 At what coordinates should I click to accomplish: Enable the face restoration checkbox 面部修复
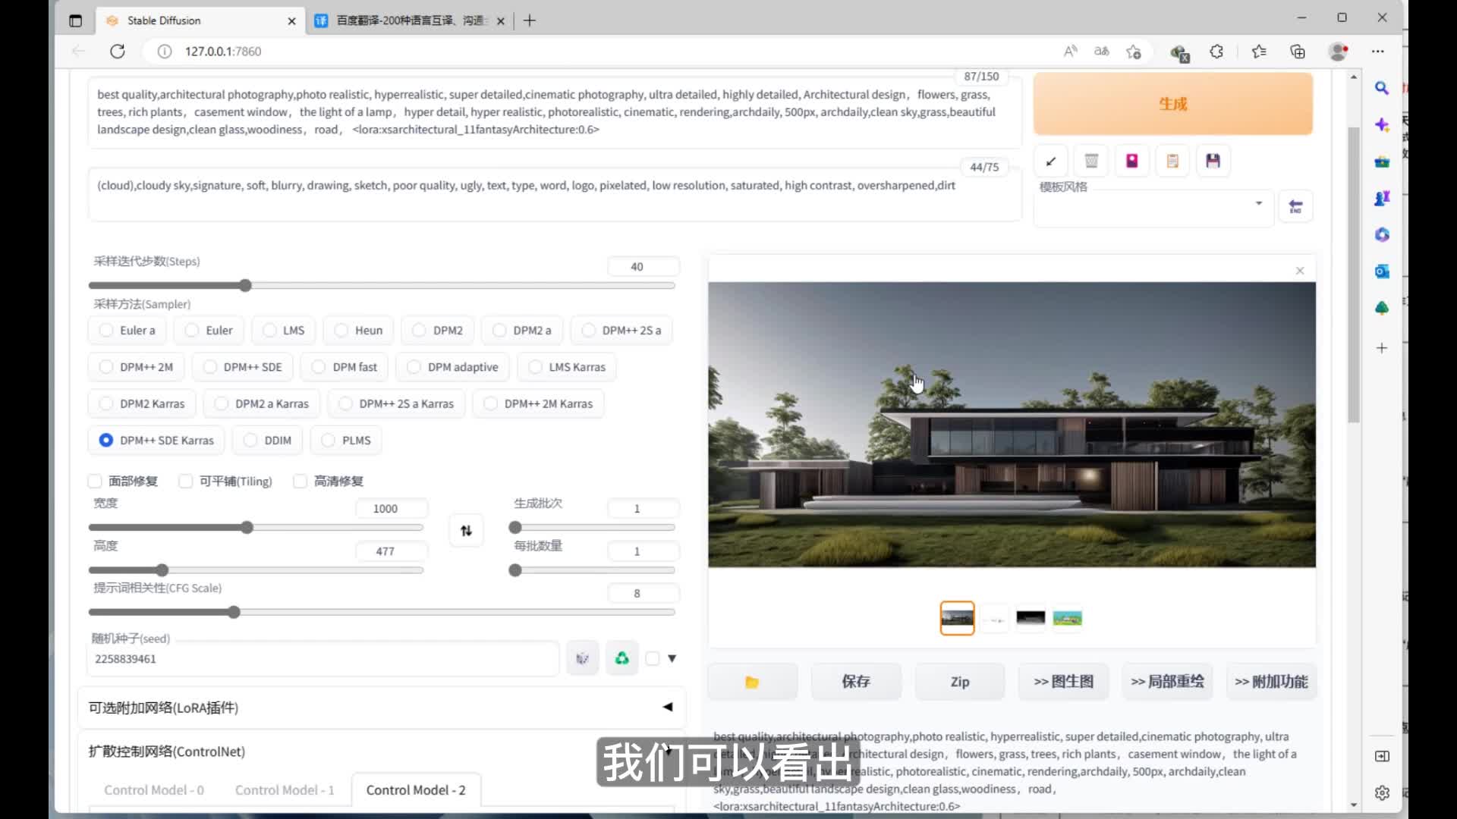click(95, 482)
